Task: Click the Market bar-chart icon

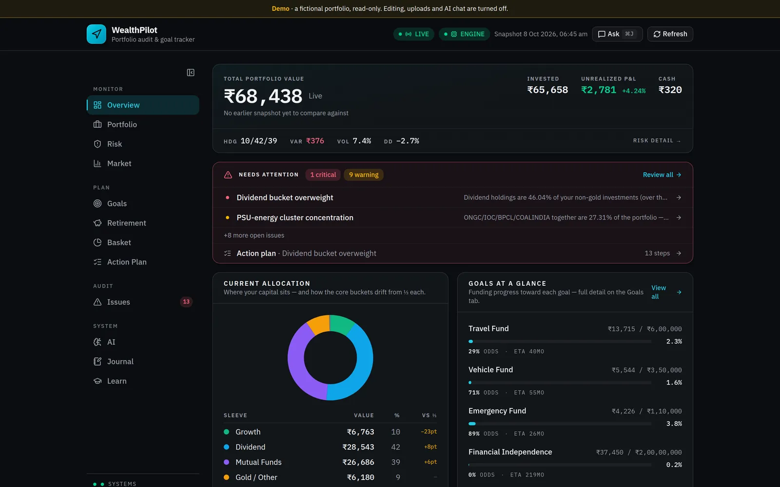Action: tap(97, 164)
